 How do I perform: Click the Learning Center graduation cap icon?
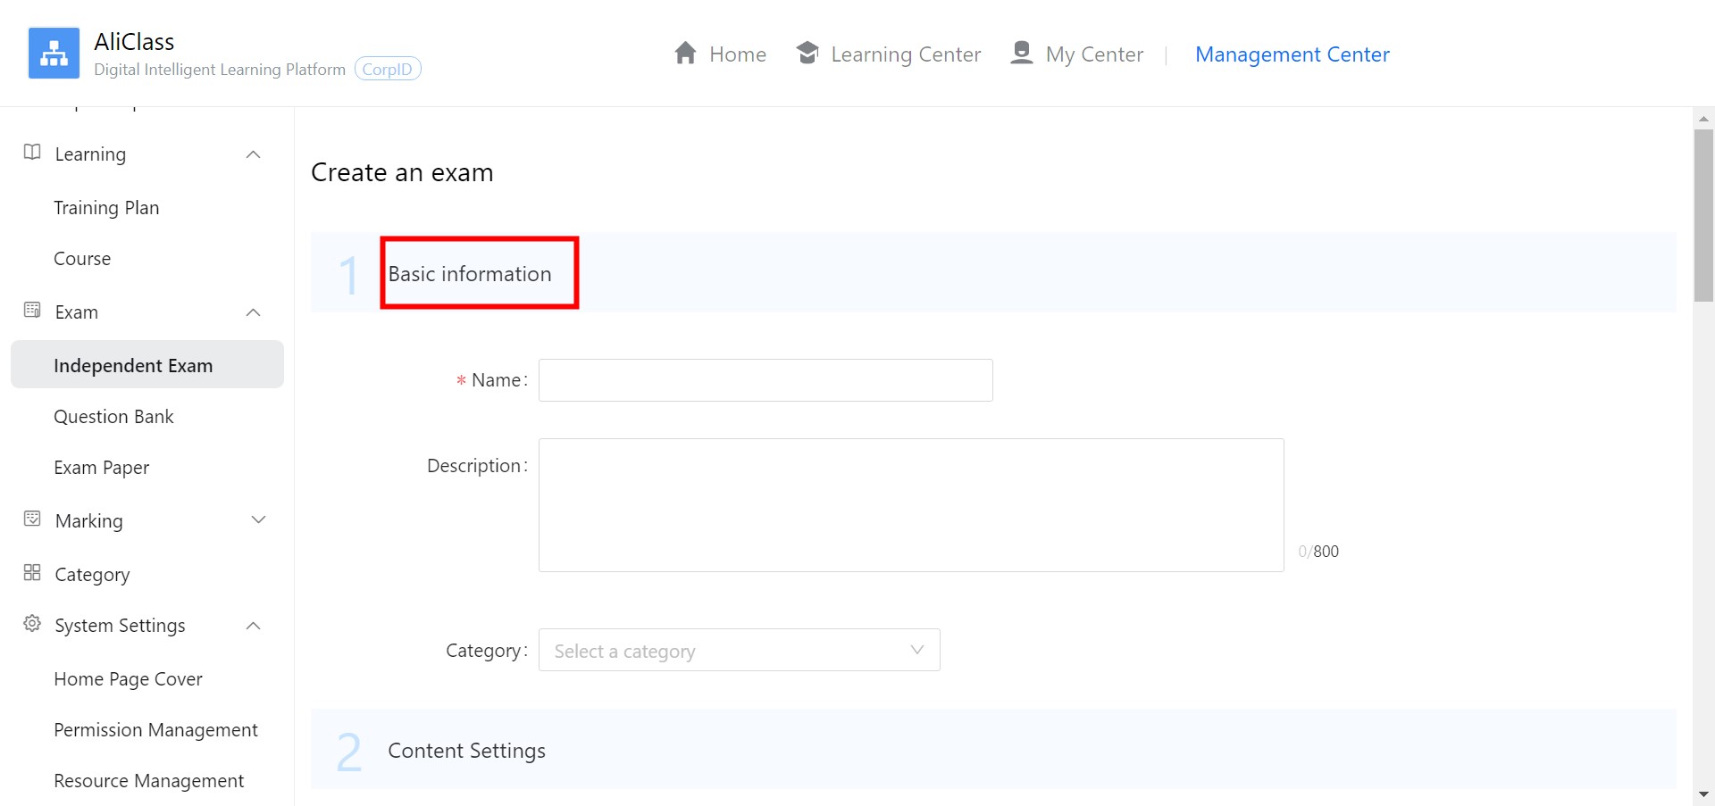click(807, 53)
